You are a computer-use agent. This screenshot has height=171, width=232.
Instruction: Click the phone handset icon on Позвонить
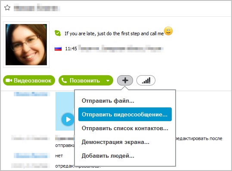[64, 80]
